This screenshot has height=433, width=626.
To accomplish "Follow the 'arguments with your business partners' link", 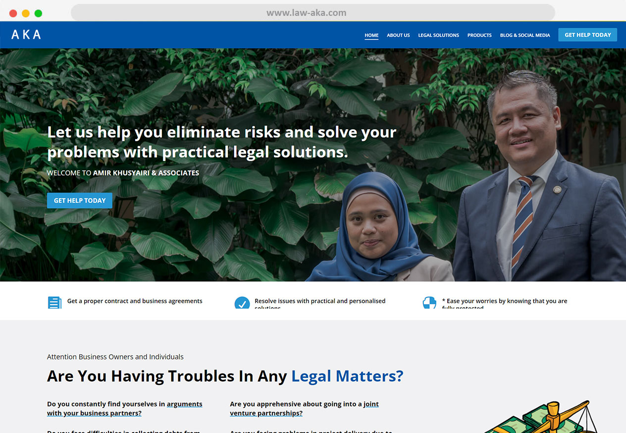I will tap(125, 409).
